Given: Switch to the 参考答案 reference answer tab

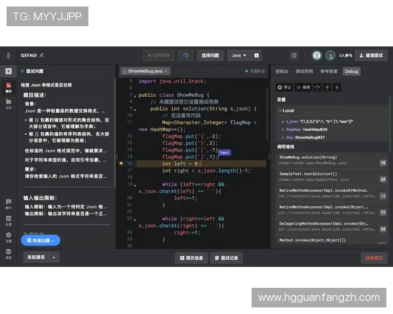Looking at the screenshot, I should 329,71.
